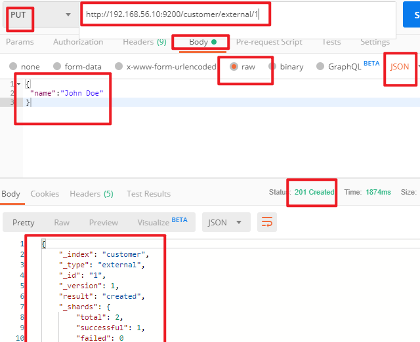
Task: Click the "_index": "customer" response line
Action: tap(104, 254)
